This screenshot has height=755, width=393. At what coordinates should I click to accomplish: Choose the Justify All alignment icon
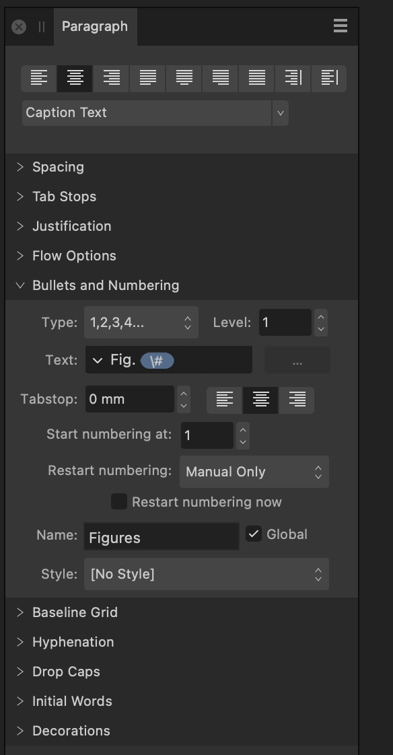pos(256,79)
